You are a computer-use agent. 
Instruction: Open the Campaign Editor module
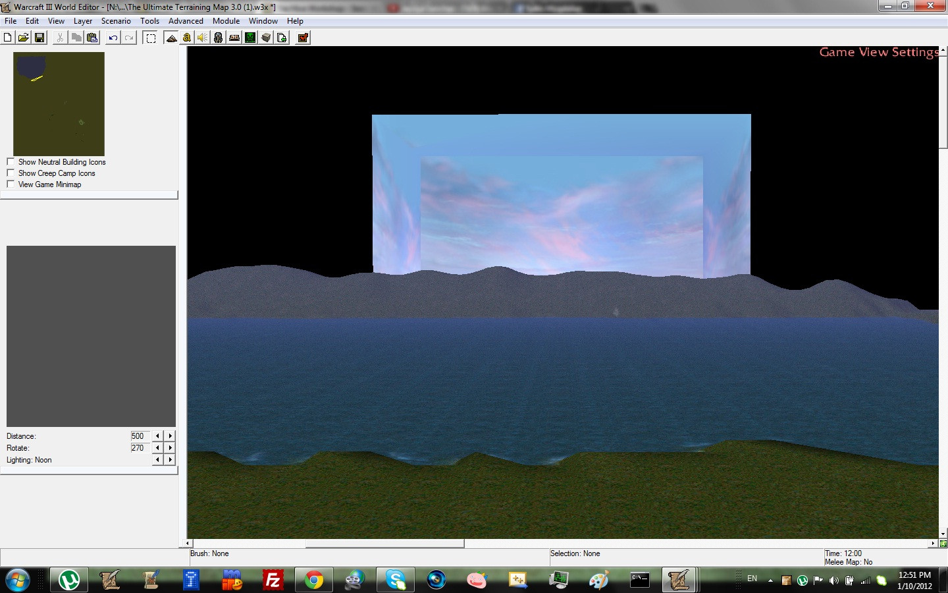(x=234, y=38)
